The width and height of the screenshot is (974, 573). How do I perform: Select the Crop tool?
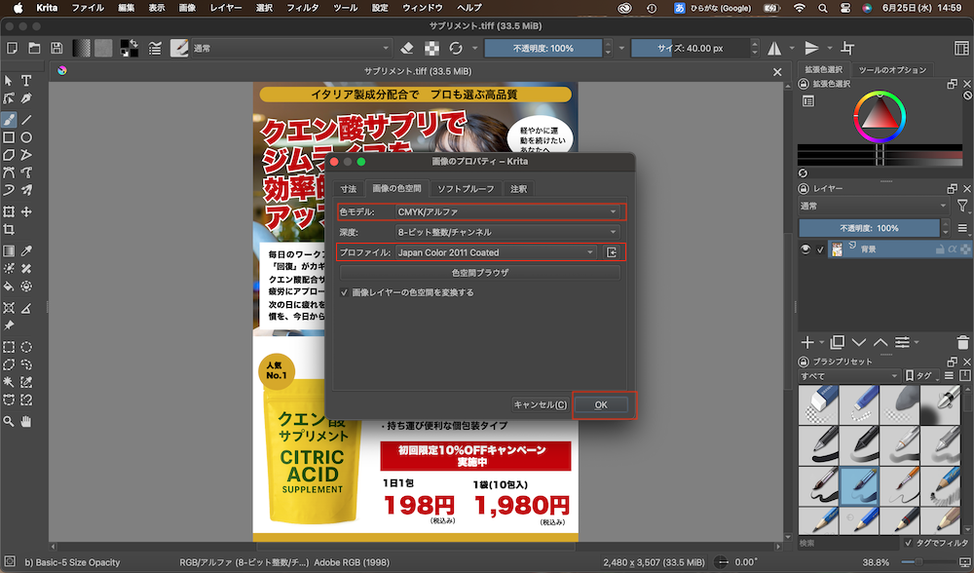pos(9,230)
